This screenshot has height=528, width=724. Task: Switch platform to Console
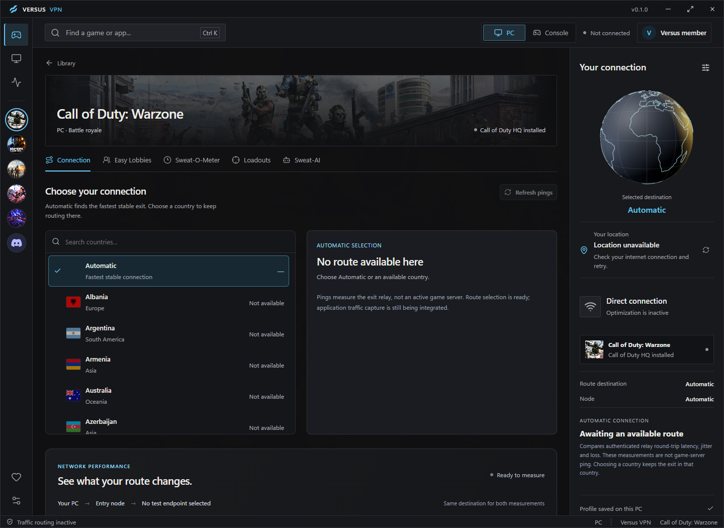click(x=551, y=33)
